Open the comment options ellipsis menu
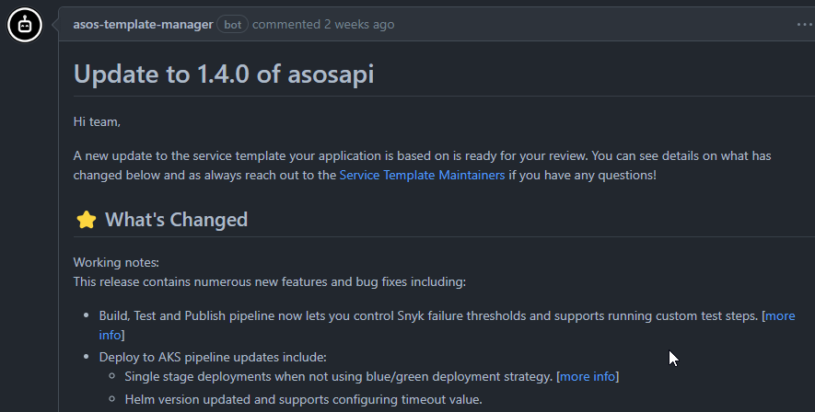 pos(805,25)
